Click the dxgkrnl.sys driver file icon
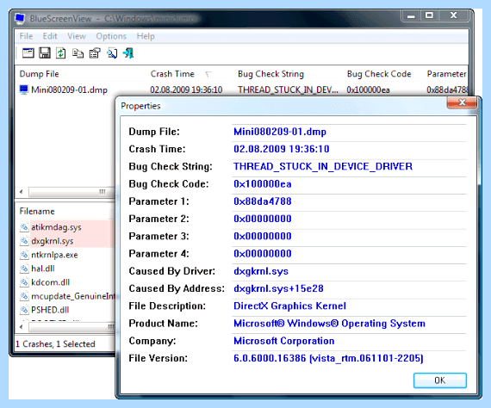Screen dimensions: 491x408 [24, 241]
